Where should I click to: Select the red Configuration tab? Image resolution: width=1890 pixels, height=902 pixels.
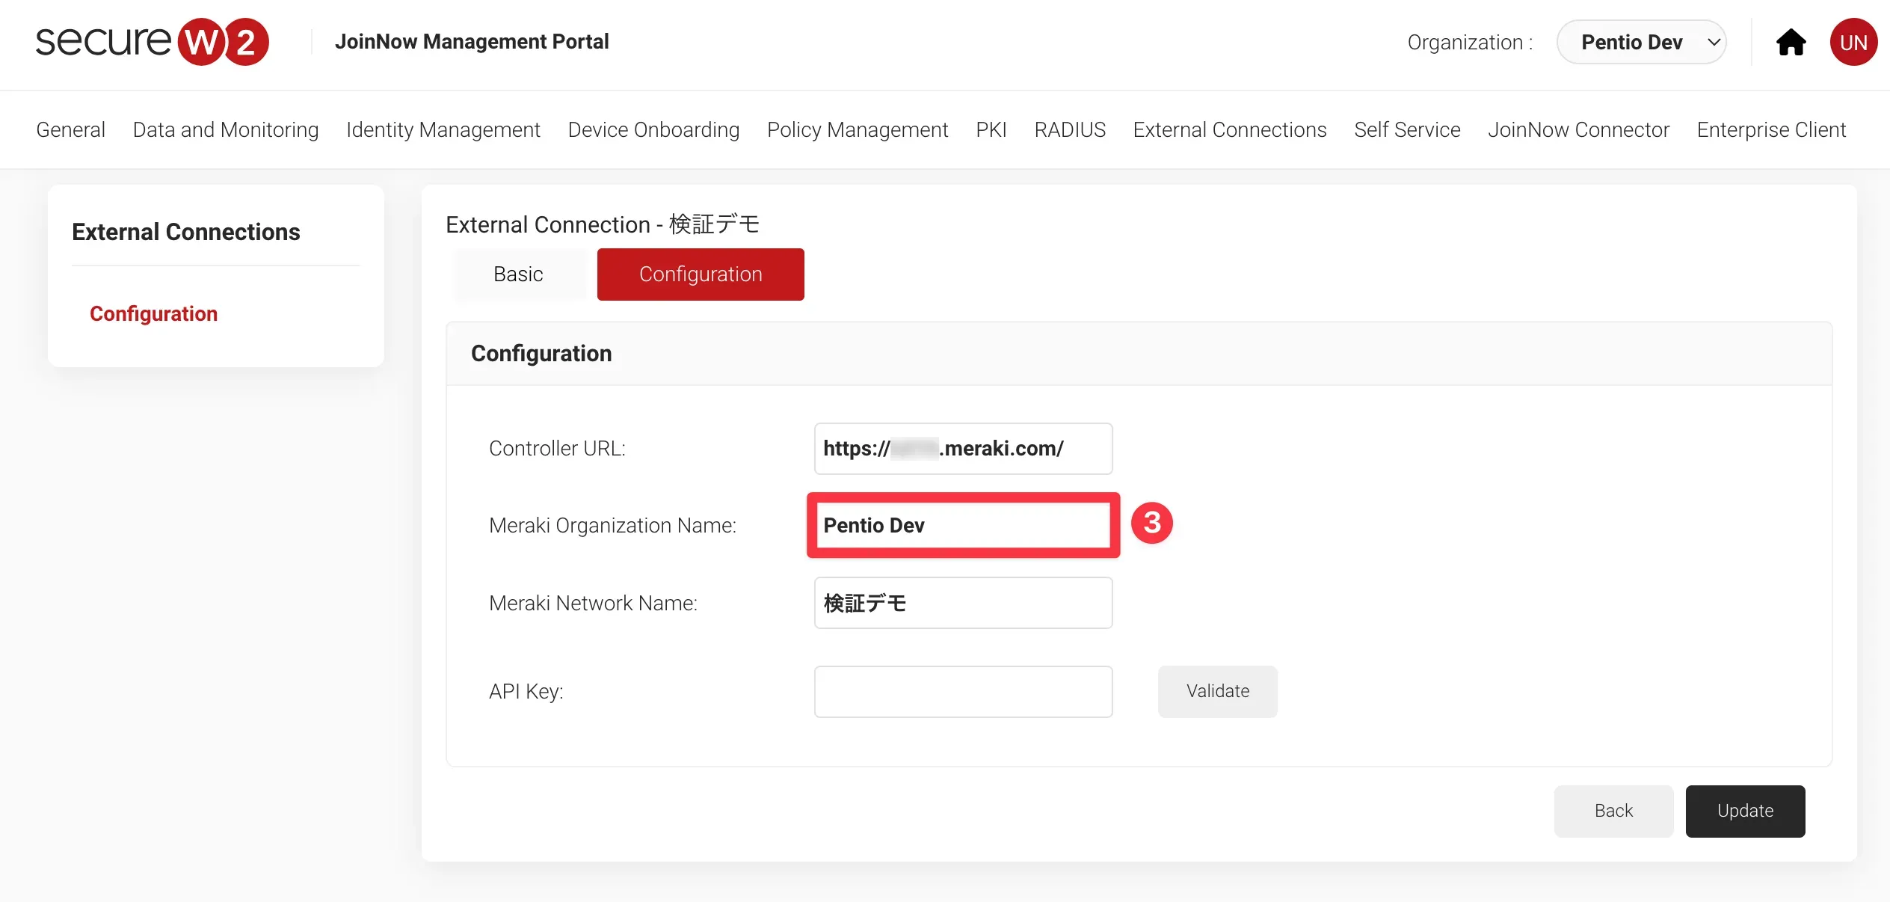(x=700, y=274)
